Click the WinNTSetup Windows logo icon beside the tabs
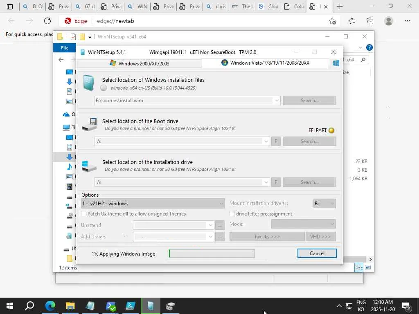Image resolution: width=419 pixels, height=314 pixels. (336, 63)
